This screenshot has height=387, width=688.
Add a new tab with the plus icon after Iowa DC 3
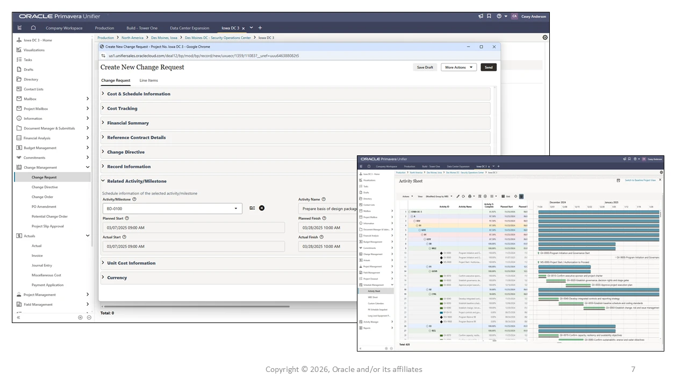260,28
